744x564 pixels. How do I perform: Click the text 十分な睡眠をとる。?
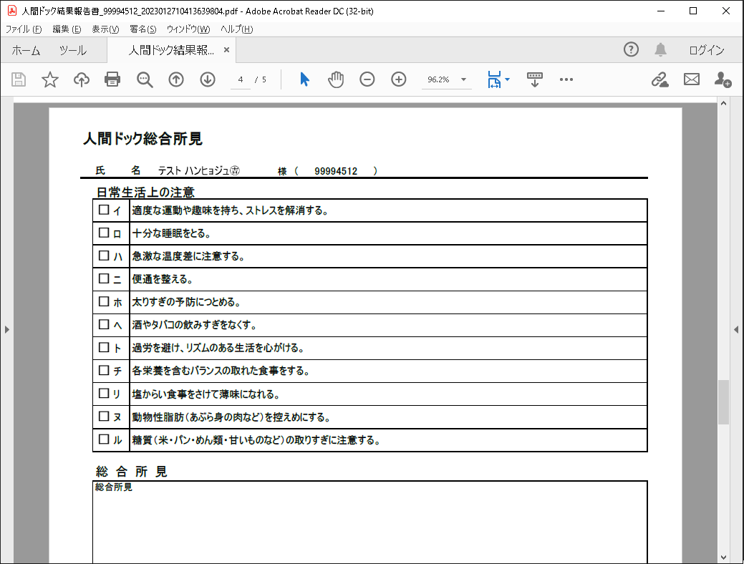[x=171, y=233]
